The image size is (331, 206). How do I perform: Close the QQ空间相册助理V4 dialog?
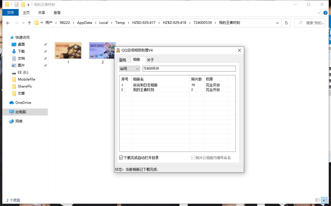tap(240, 50)
